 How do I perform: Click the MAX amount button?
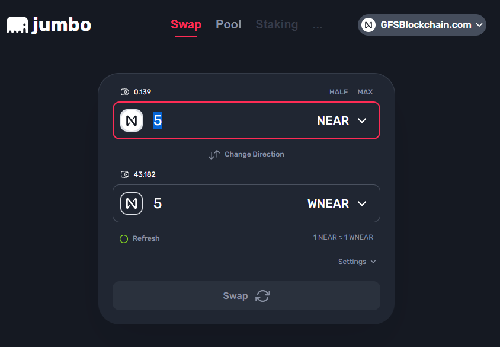coord(365,92)
